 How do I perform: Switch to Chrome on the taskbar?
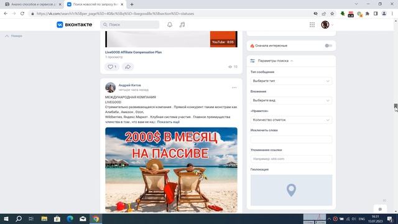(96, 218)
